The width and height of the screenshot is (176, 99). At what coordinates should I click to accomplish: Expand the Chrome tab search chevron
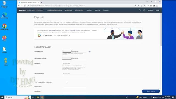tap(147, 2)
